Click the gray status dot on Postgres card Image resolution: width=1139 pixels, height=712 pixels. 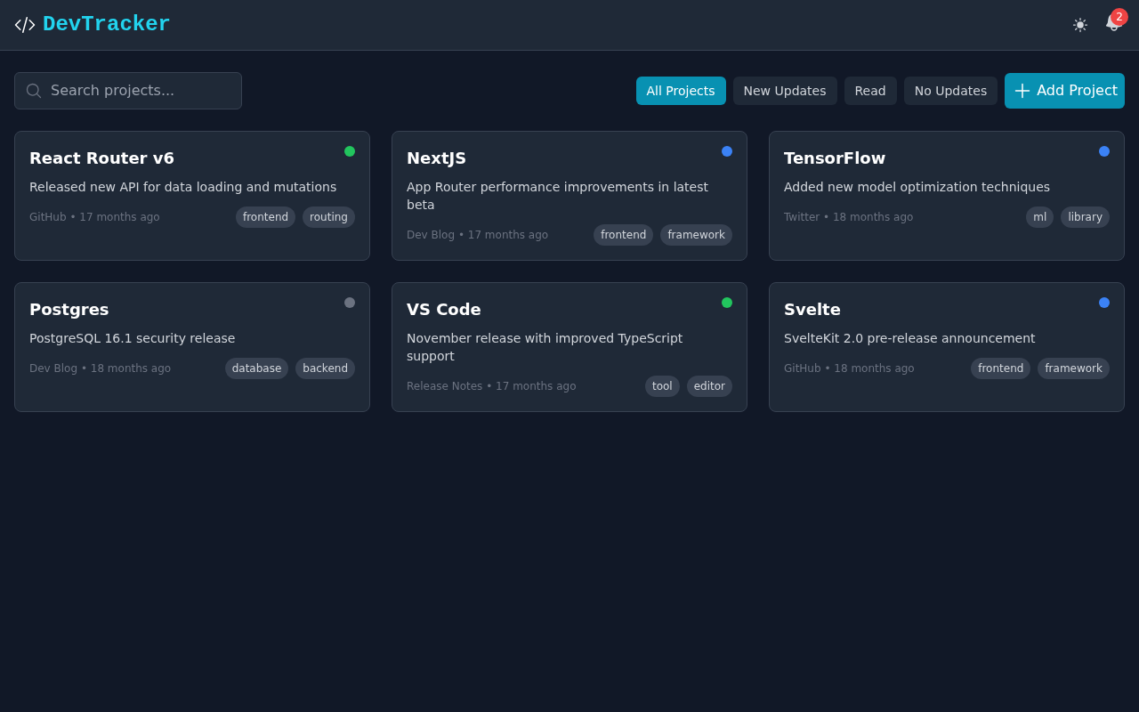click(350, 303)
